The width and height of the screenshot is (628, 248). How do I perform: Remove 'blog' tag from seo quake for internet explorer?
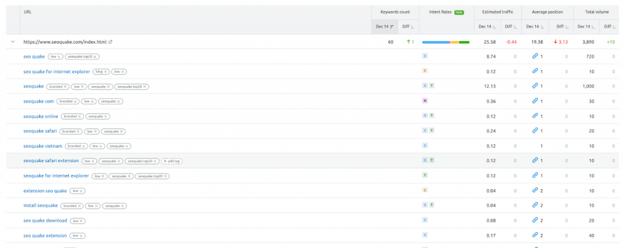point(105,71)
